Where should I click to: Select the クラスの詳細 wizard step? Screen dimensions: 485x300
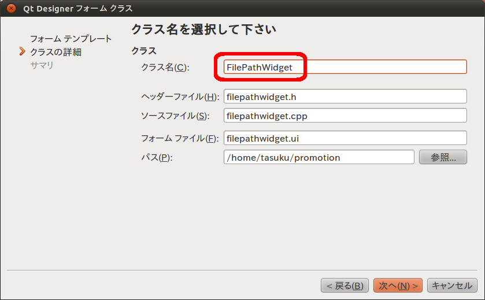(55, 52)
